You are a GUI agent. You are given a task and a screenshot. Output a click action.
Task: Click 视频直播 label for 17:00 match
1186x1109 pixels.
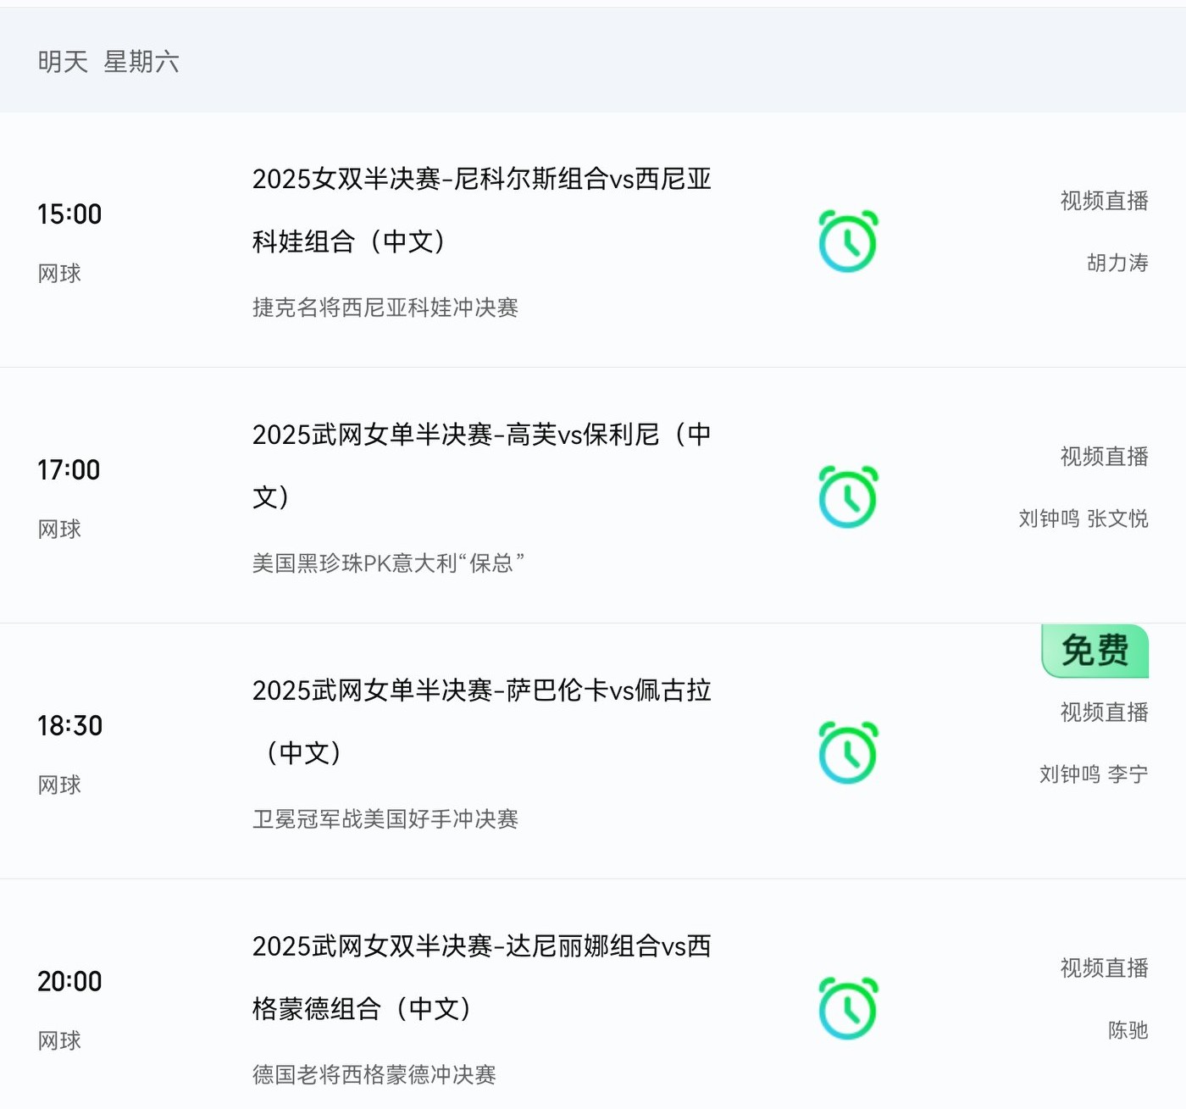pos(1104,457)
